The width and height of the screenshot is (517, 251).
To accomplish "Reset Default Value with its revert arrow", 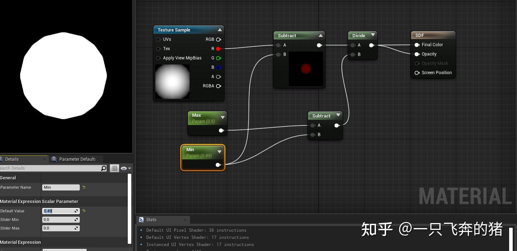I will click(x=84, y=211).
